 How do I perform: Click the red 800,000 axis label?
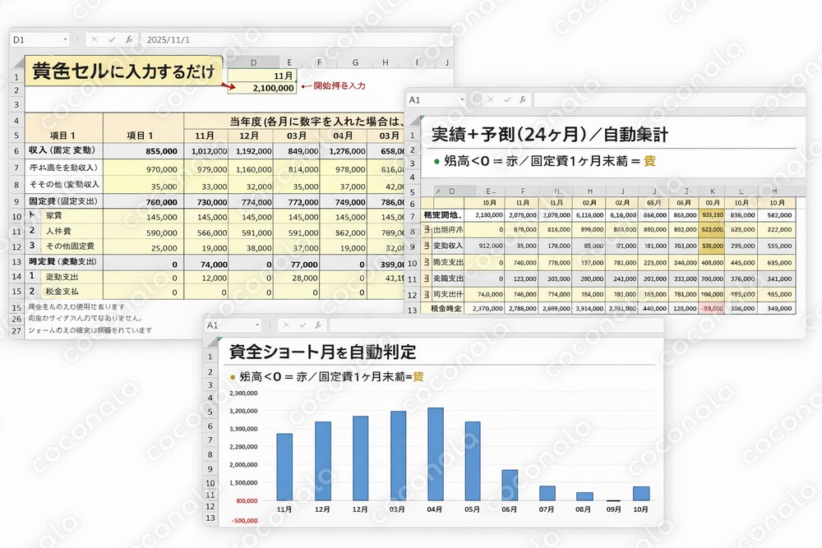247,501
